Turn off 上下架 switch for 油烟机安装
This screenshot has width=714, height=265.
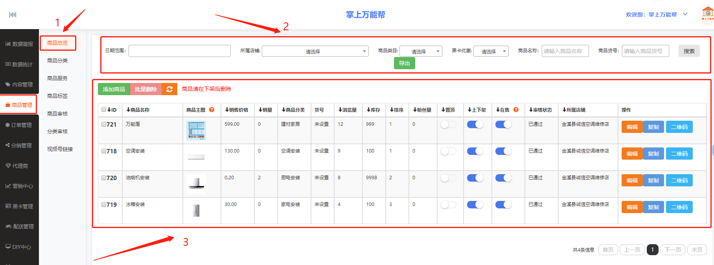point(475,178)
